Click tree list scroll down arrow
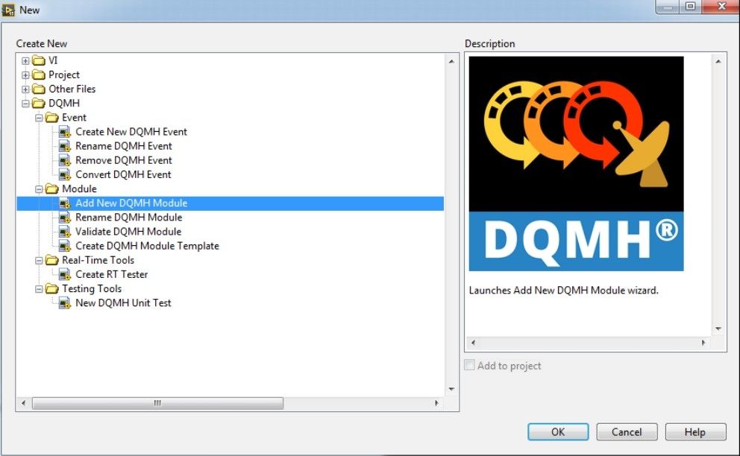The image size is (740, 456). [451, 389]
